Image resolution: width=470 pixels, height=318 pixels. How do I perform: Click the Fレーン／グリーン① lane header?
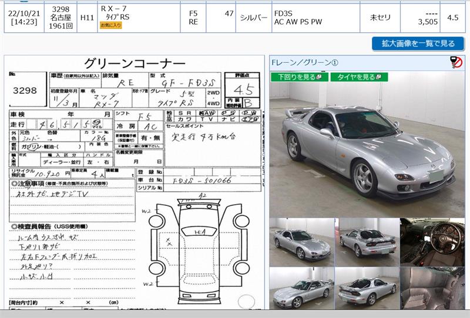[304, 63]
